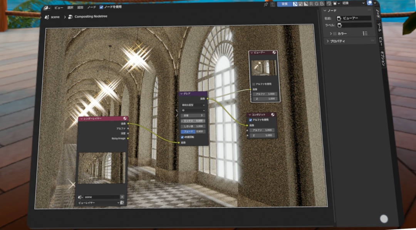Click the しきい値 threshold field
The height and width of the screenshot is (230, 416).
tap(193, 126)
